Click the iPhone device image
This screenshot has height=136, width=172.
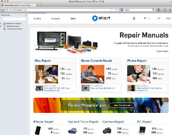point(38,131)
